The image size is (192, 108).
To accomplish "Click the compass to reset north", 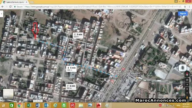I will coord(187,74).
